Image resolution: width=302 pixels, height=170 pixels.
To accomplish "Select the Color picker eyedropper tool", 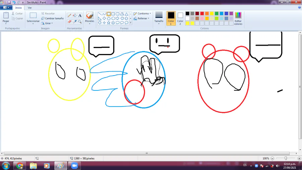I will [x=74, y=22].
